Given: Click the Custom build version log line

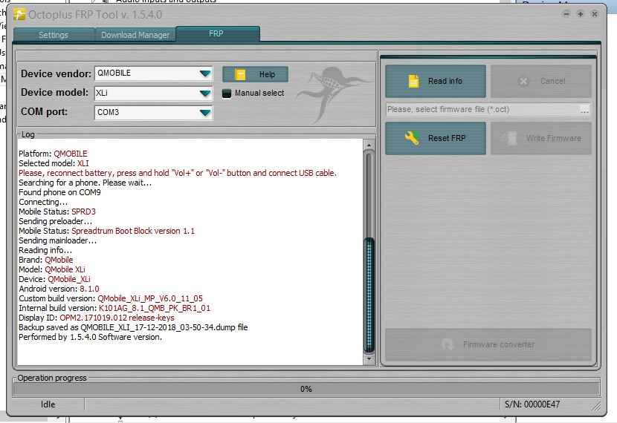Looking at the screenshot, I should pyautogui.click(x=111, y=298).
